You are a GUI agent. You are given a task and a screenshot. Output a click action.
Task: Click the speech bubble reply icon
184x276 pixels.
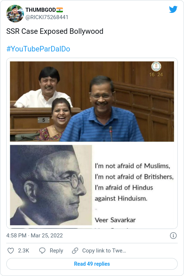(x=42, y=251)
